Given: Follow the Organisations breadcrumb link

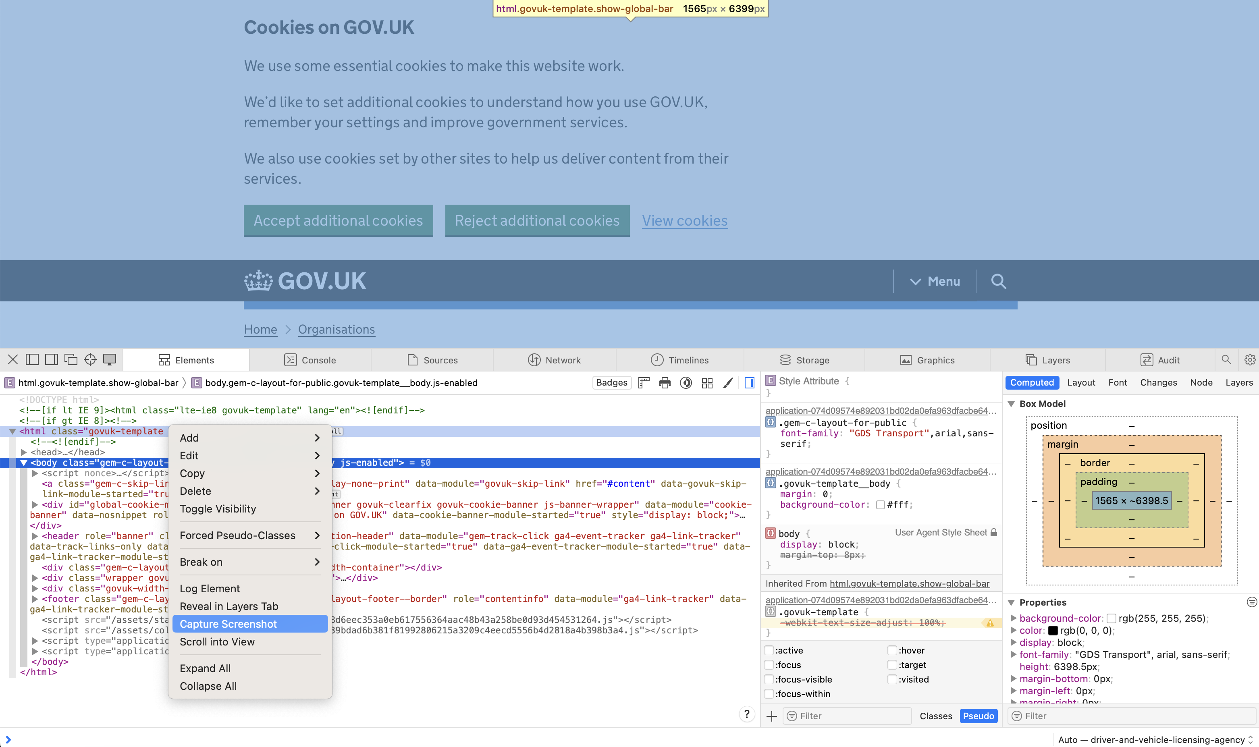Looking at the screenshot, I should click(336, 329).
